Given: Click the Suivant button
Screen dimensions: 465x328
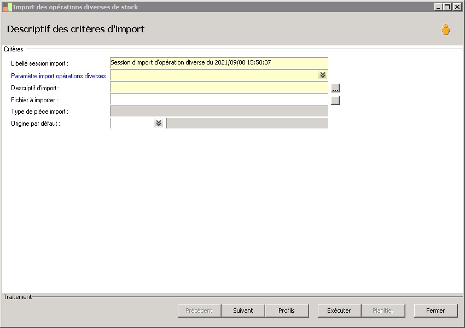Looking at the screenshot, I should [x=243, y=311].
